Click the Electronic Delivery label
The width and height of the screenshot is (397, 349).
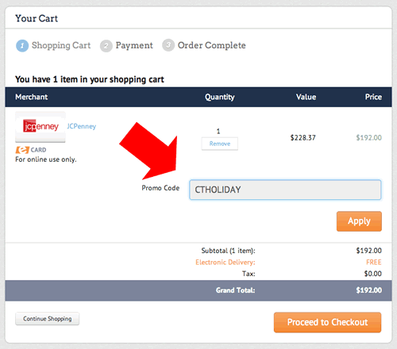(225, 263)
